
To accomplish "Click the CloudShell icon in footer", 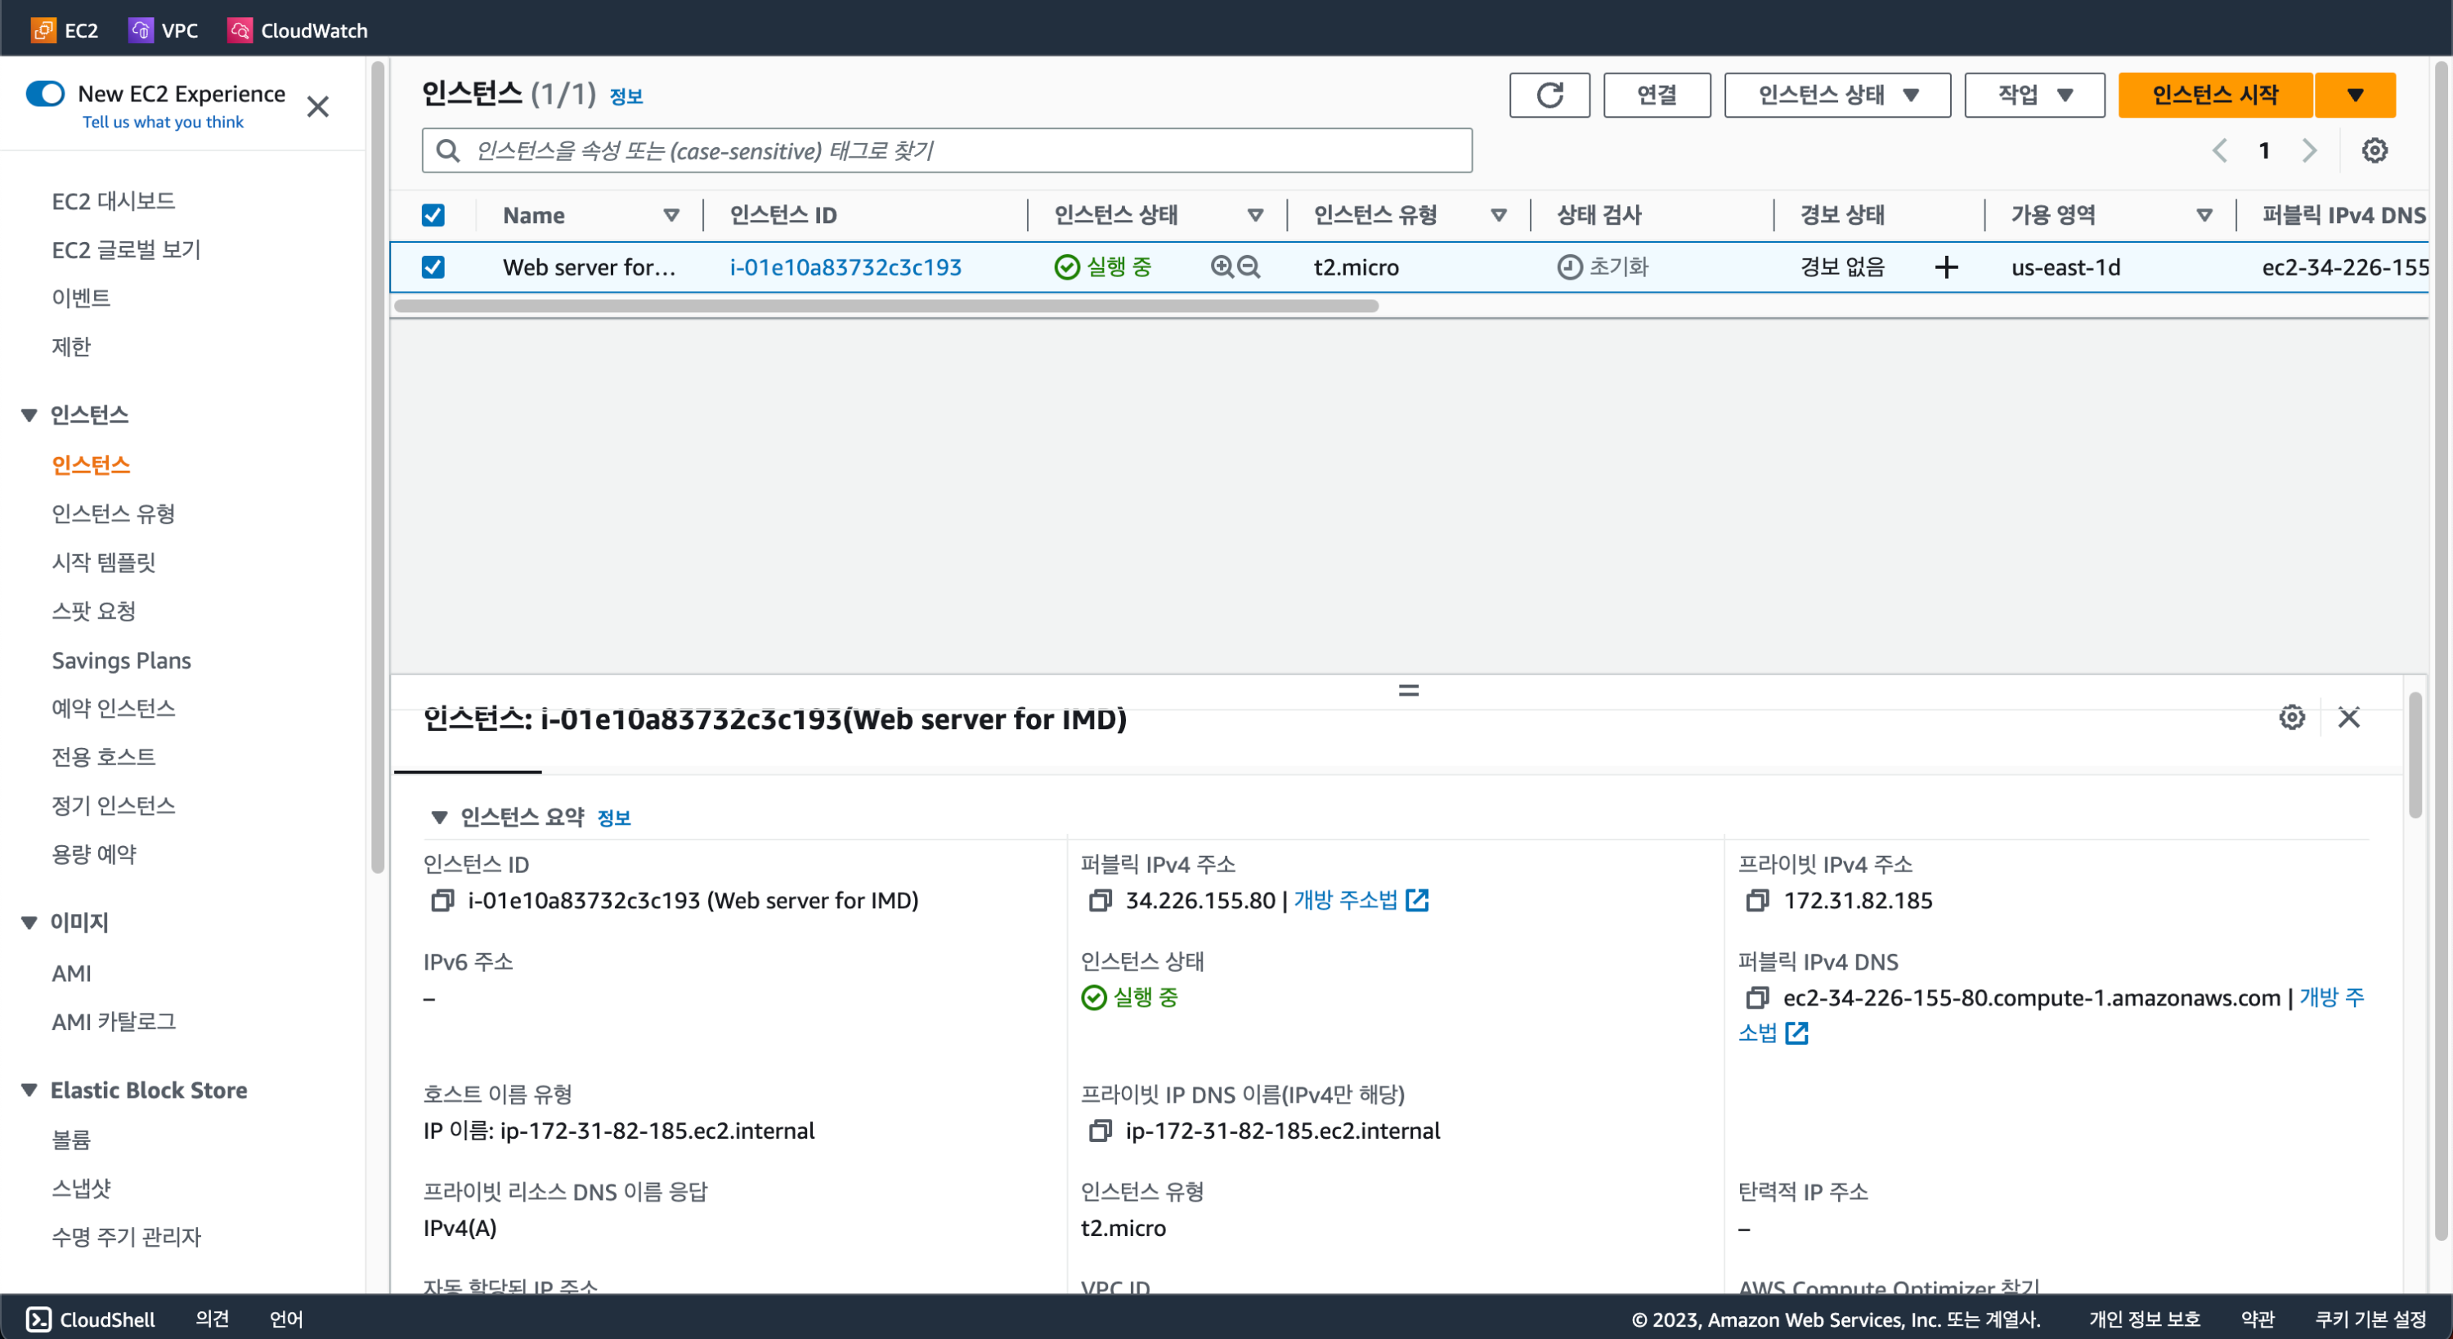I will pyautogui.click(x=38, y=1319).
